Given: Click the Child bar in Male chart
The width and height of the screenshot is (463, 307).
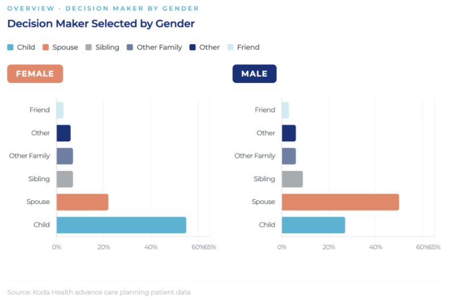Looking at the screenshot, I should point(313,225).
